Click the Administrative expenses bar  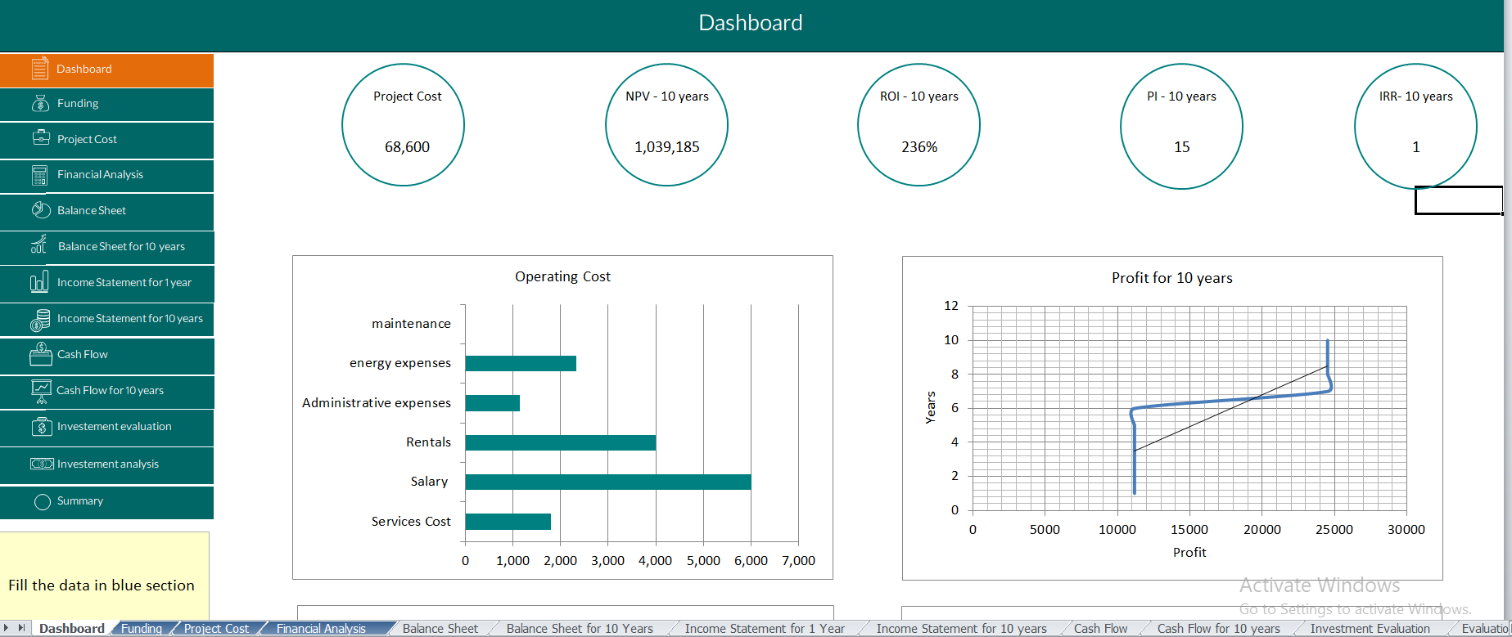tap(493, 403)
